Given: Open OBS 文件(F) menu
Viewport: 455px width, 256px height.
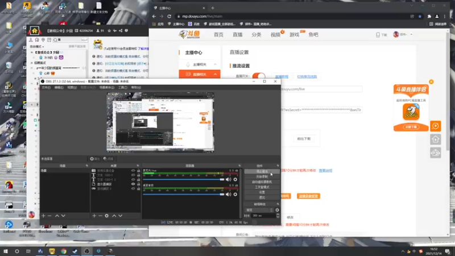Looking at the screenshot, I should tap(46, 88).
